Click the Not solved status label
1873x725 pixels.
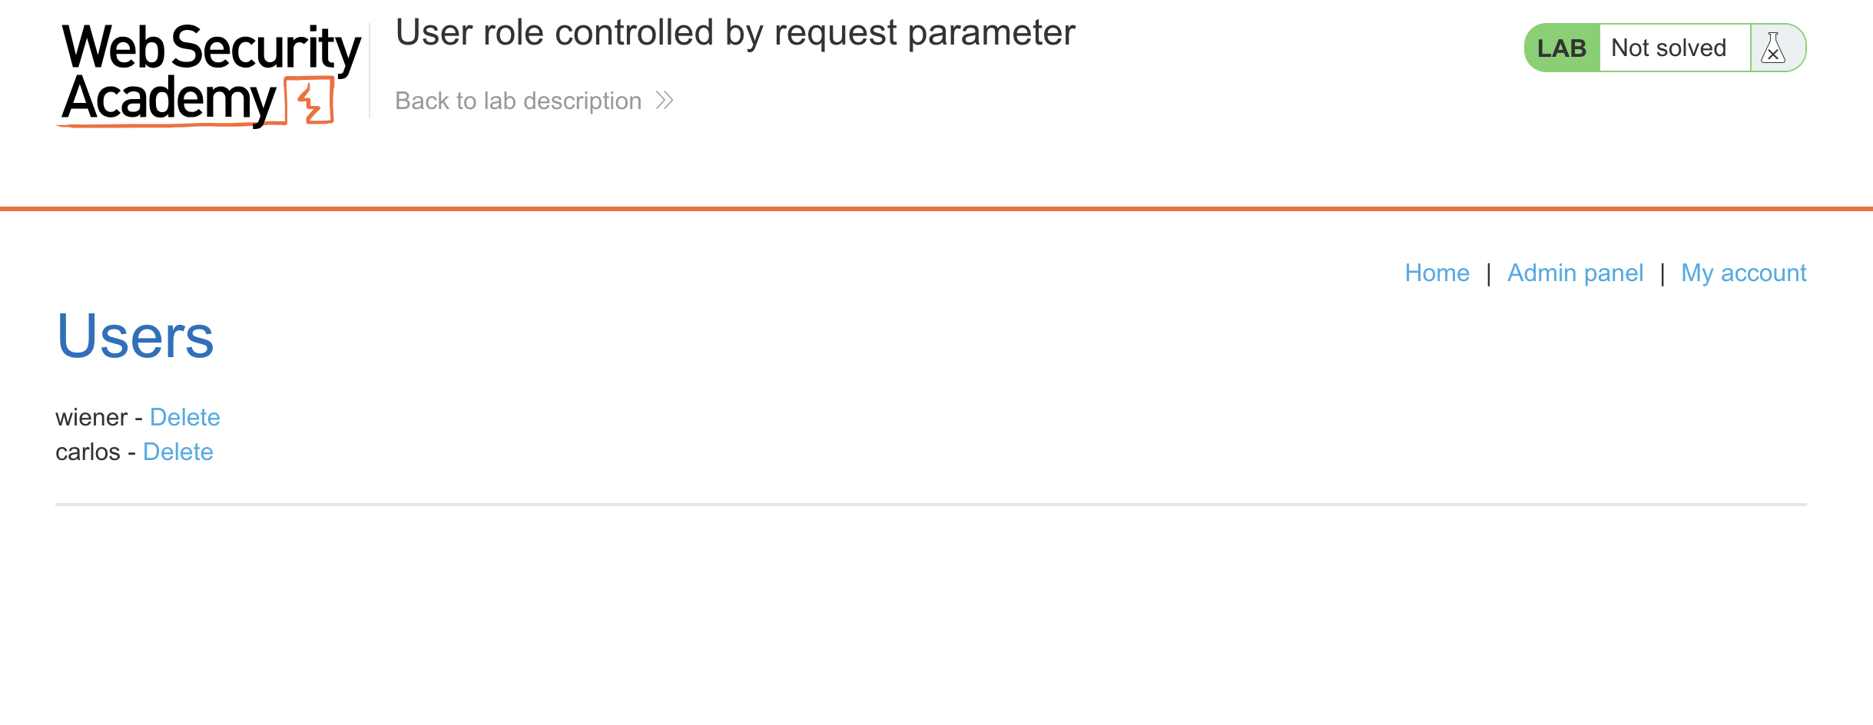click(x=1669, y=48)
